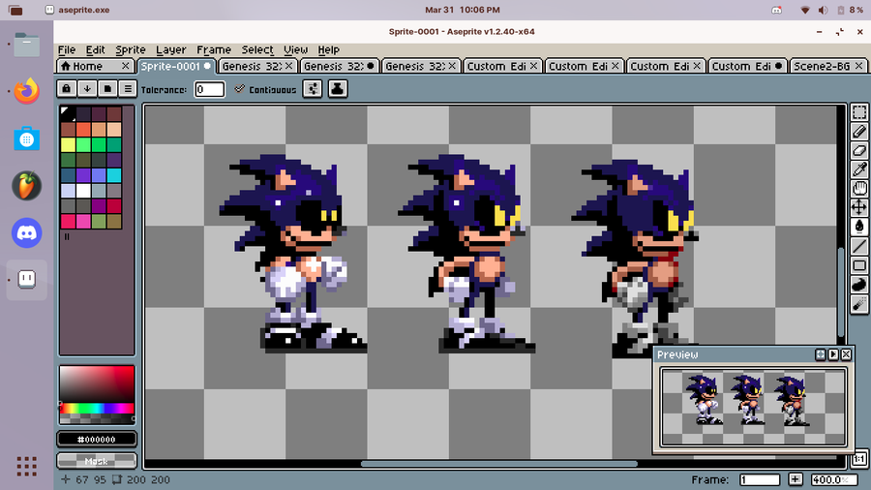The image size is (871, 490).
Task: Click the hue rainbow strip
Action: click(97, 409)
